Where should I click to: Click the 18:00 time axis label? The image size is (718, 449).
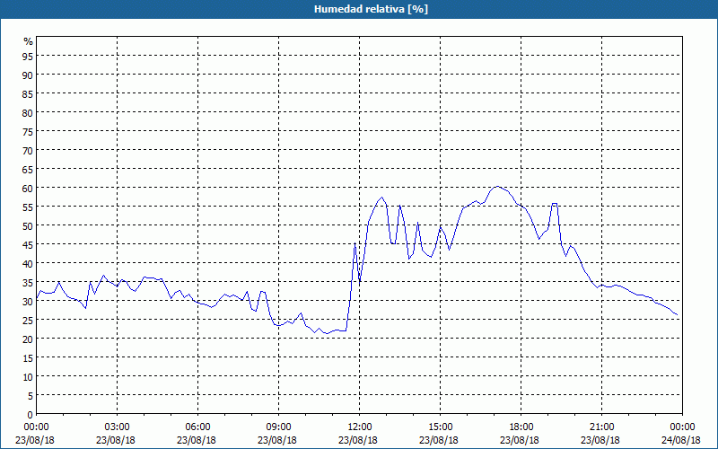tap(521, 427)
